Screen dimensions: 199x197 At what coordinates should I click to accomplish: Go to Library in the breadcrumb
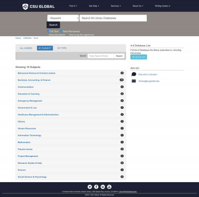pyautogui.click(x=18, y=38)
